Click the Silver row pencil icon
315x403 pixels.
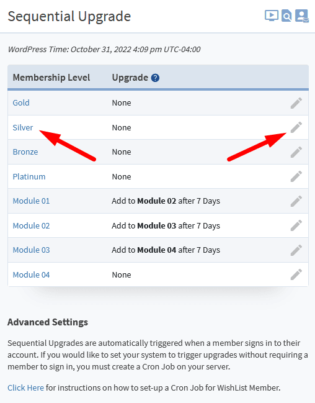click(x=296, y=127)
